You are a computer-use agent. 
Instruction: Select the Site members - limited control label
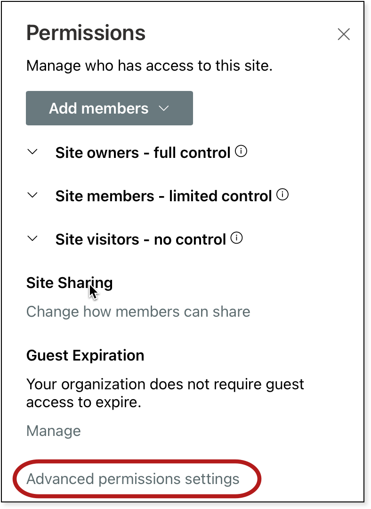(163, 196)
